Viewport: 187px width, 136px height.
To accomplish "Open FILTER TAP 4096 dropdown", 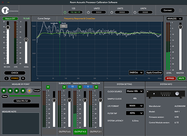I will (135, 113).
